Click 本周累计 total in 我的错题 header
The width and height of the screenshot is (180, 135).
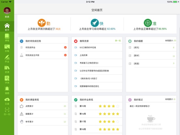coord(171,41)
